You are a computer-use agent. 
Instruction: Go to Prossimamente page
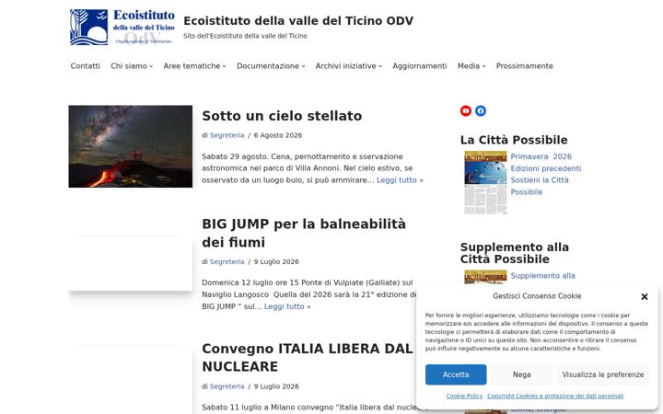(x=524, y=66)
